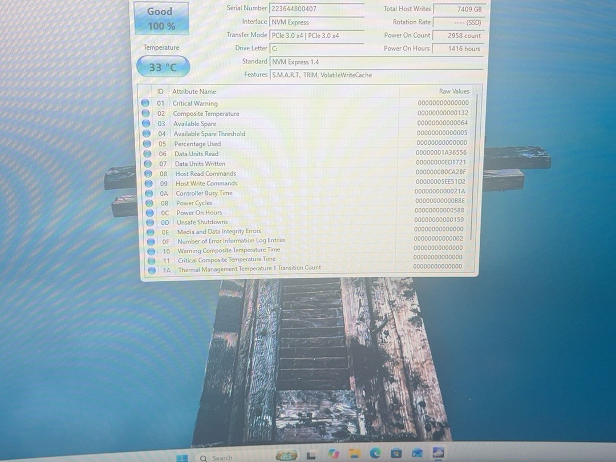Click the Features S.M.A.R.T., TRIM field
616x462 pixels.
coord(377,75)
